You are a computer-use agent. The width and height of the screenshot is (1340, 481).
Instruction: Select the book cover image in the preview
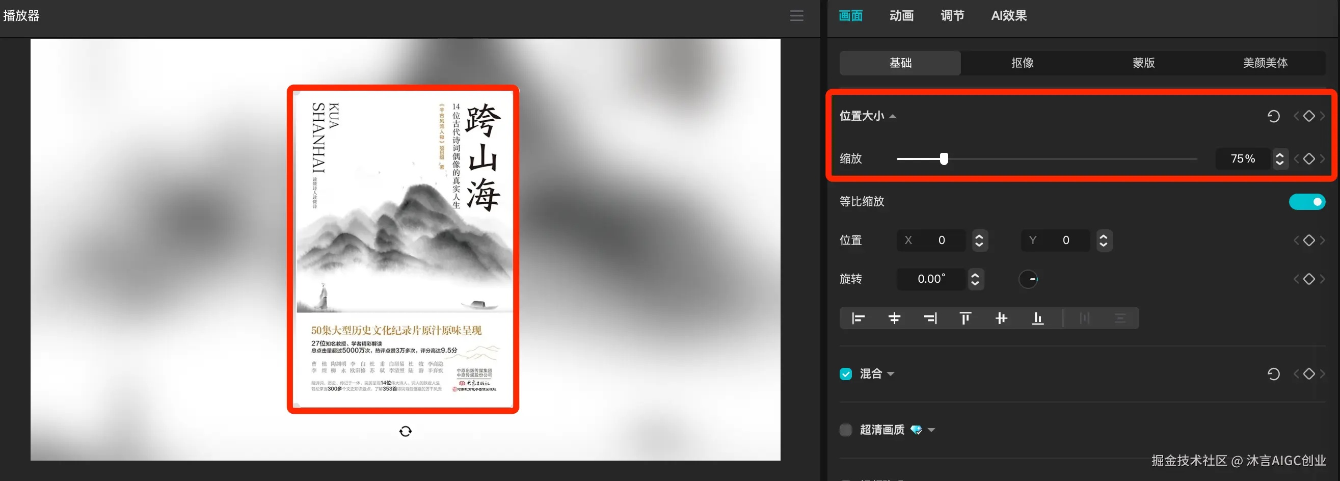click(x=403, y=249)
